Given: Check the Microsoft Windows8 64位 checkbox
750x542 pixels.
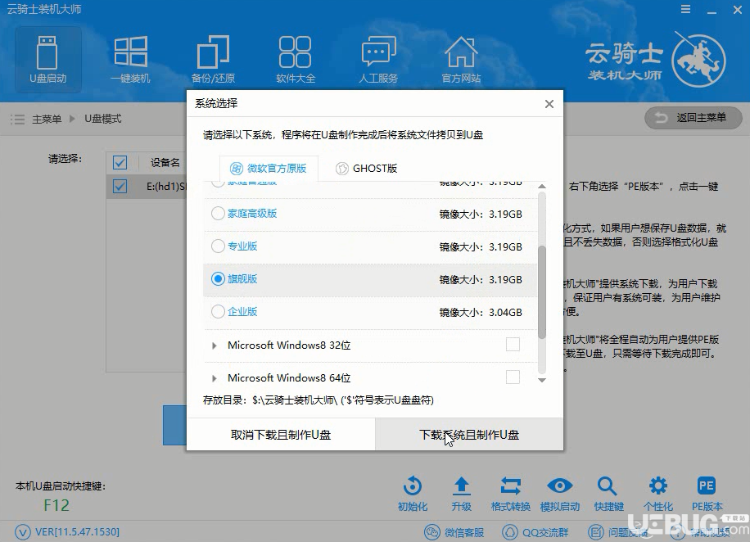Looking at the screenshot, I should 513,377.
